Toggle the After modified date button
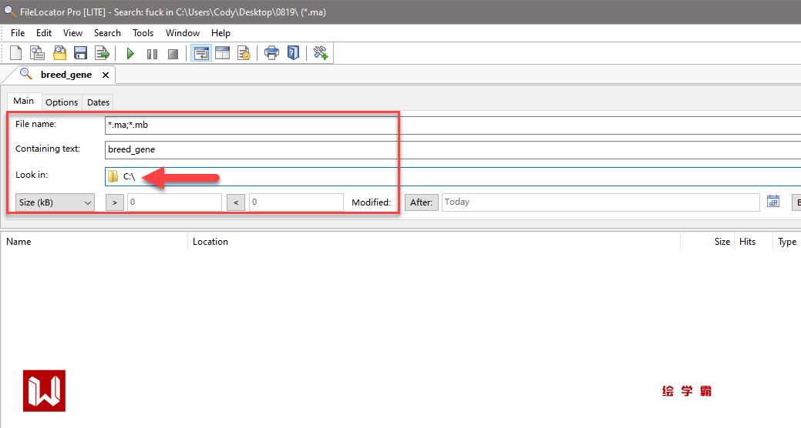The height and width of the screenshot is (428, 801). [421, 202]
